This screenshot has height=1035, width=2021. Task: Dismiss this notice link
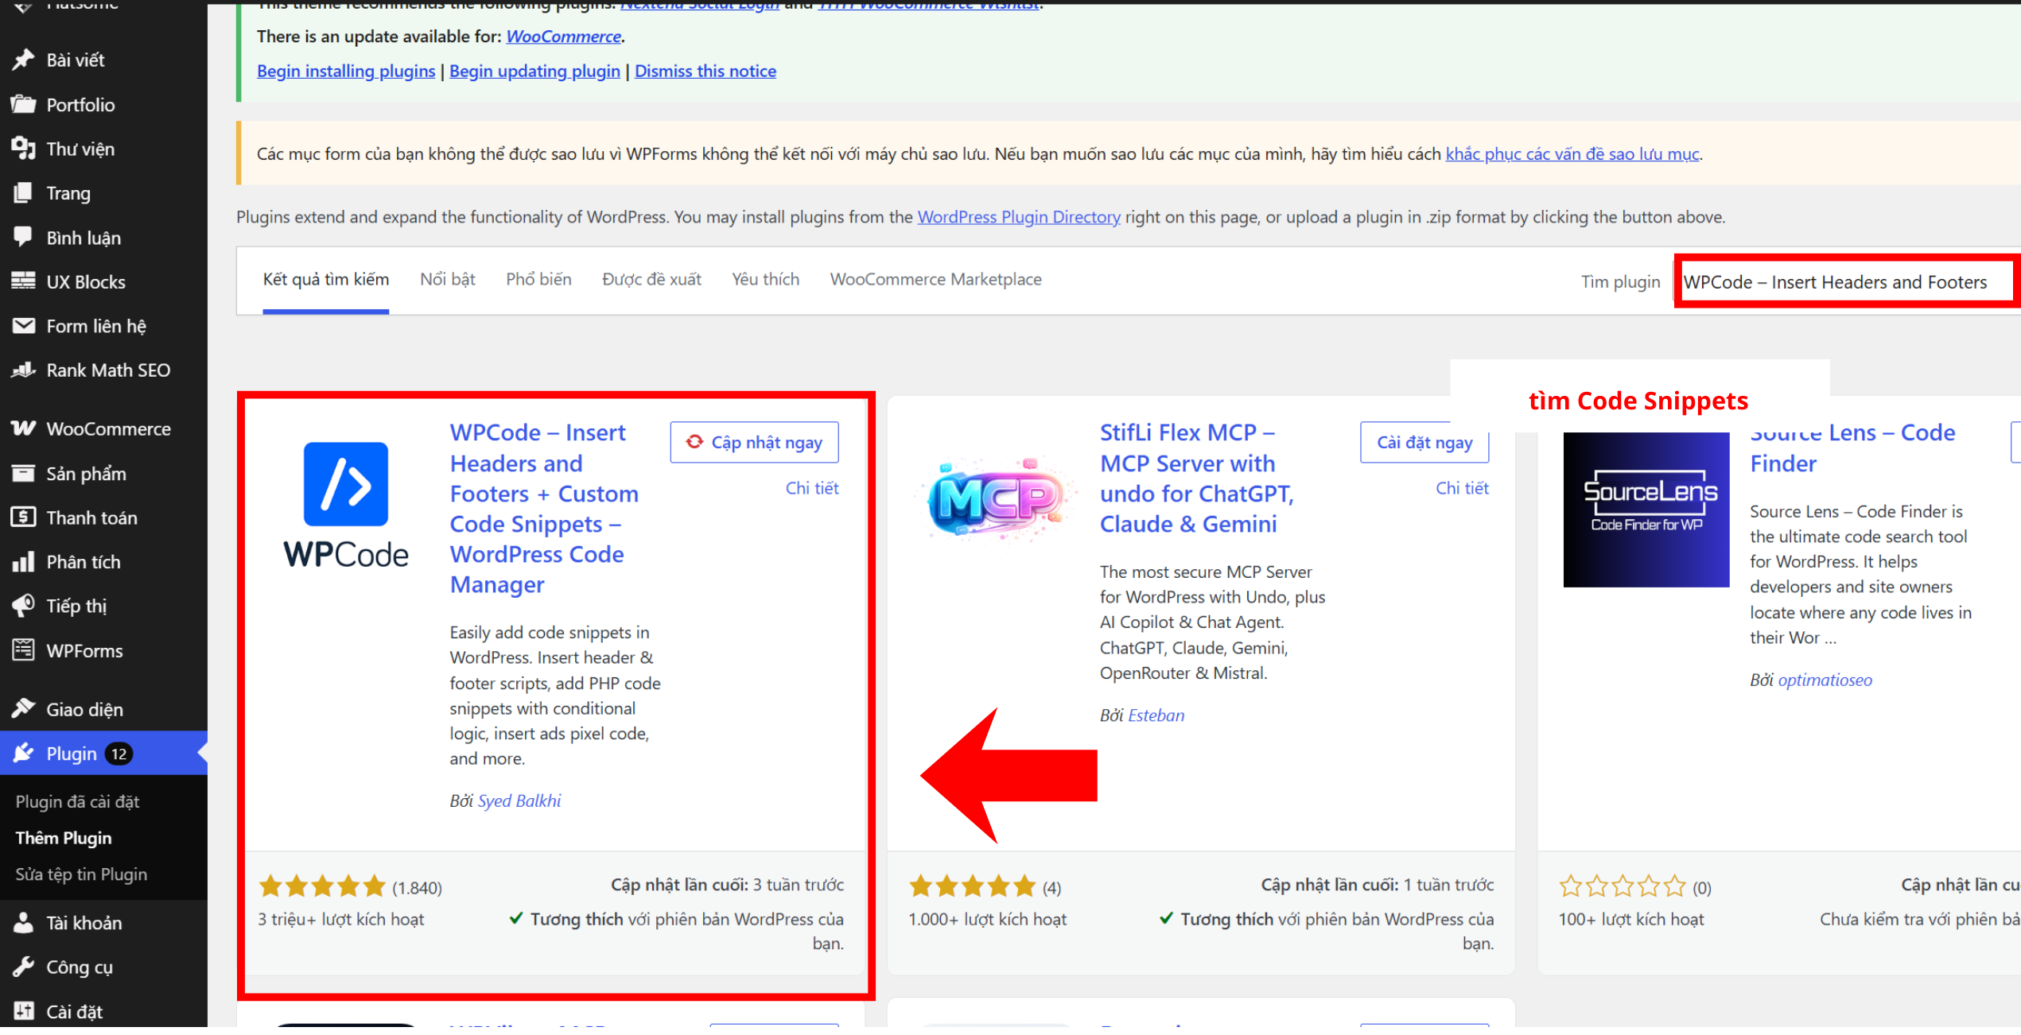[705, 72]
